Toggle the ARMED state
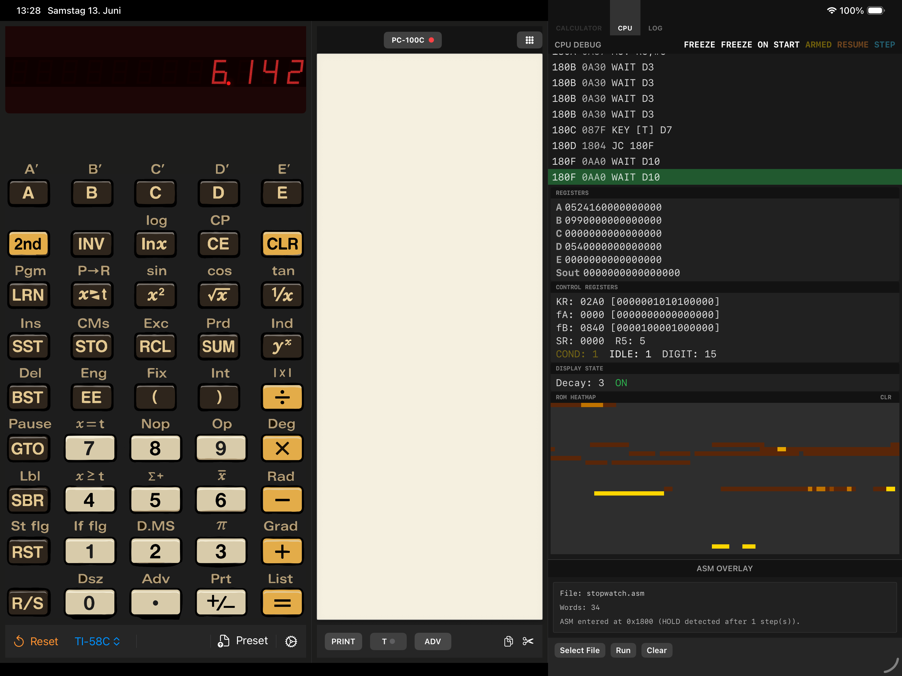902x676 pixels. pyautogui.click(x=818, y=45)
